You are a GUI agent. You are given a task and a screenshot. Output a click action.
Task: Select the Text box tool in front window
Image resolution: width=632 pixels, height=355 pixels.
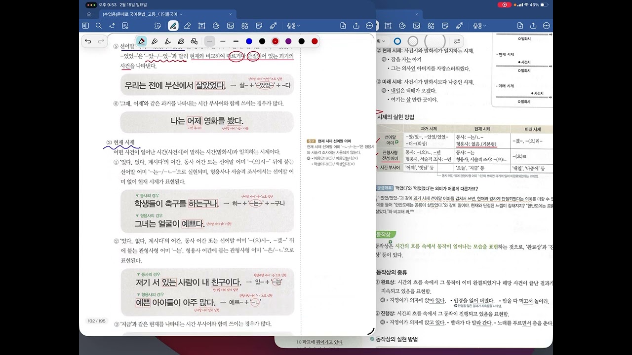click(201, 26)
